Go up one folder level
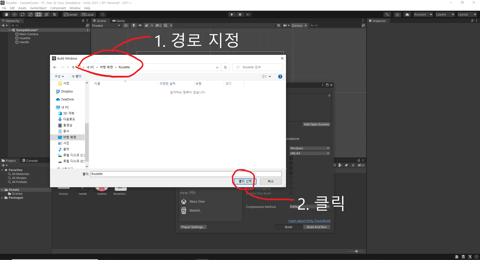The width and height of the screenshot is (480, 260). pos(73,67)
